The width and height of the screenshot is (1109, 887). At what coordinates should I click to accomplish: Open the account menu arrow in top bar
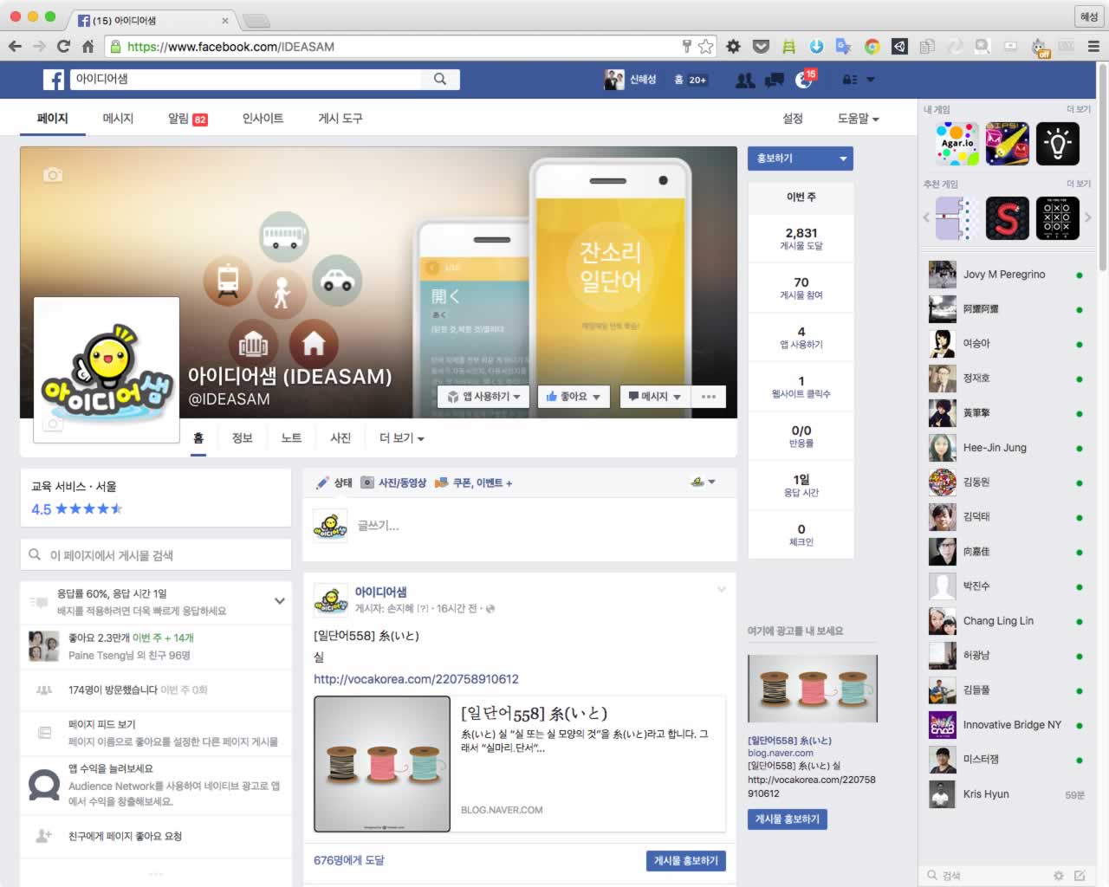click(x=871, y=80)
